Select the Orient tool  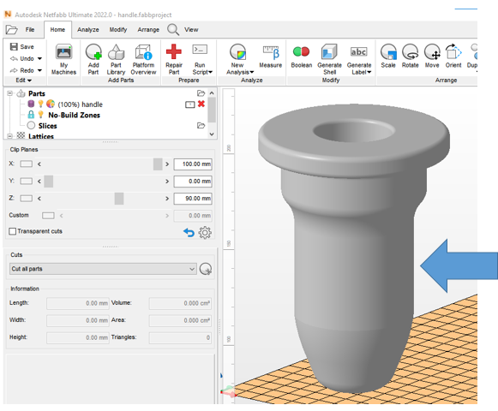[453, 57]
